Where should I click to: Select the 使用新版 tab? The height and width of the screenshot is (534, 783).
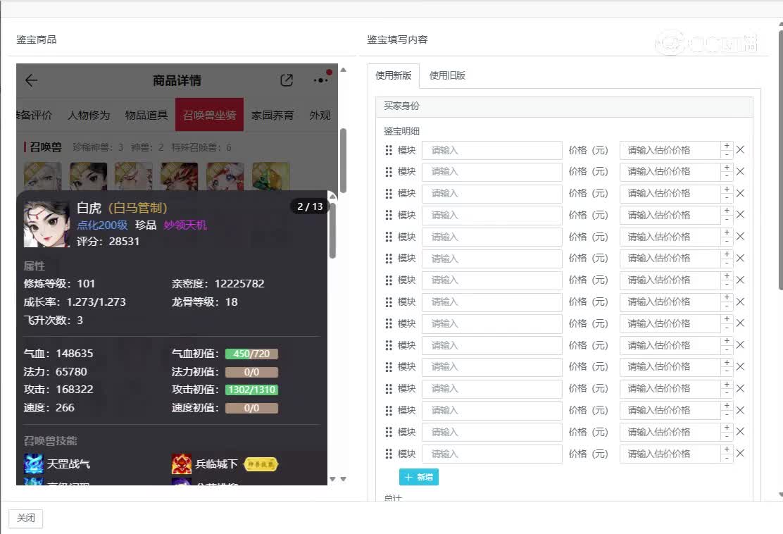394,75
